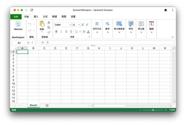Open the green File tab
Image resolution: width=186 pixels, height=125 pixels.
click(16, 17)
